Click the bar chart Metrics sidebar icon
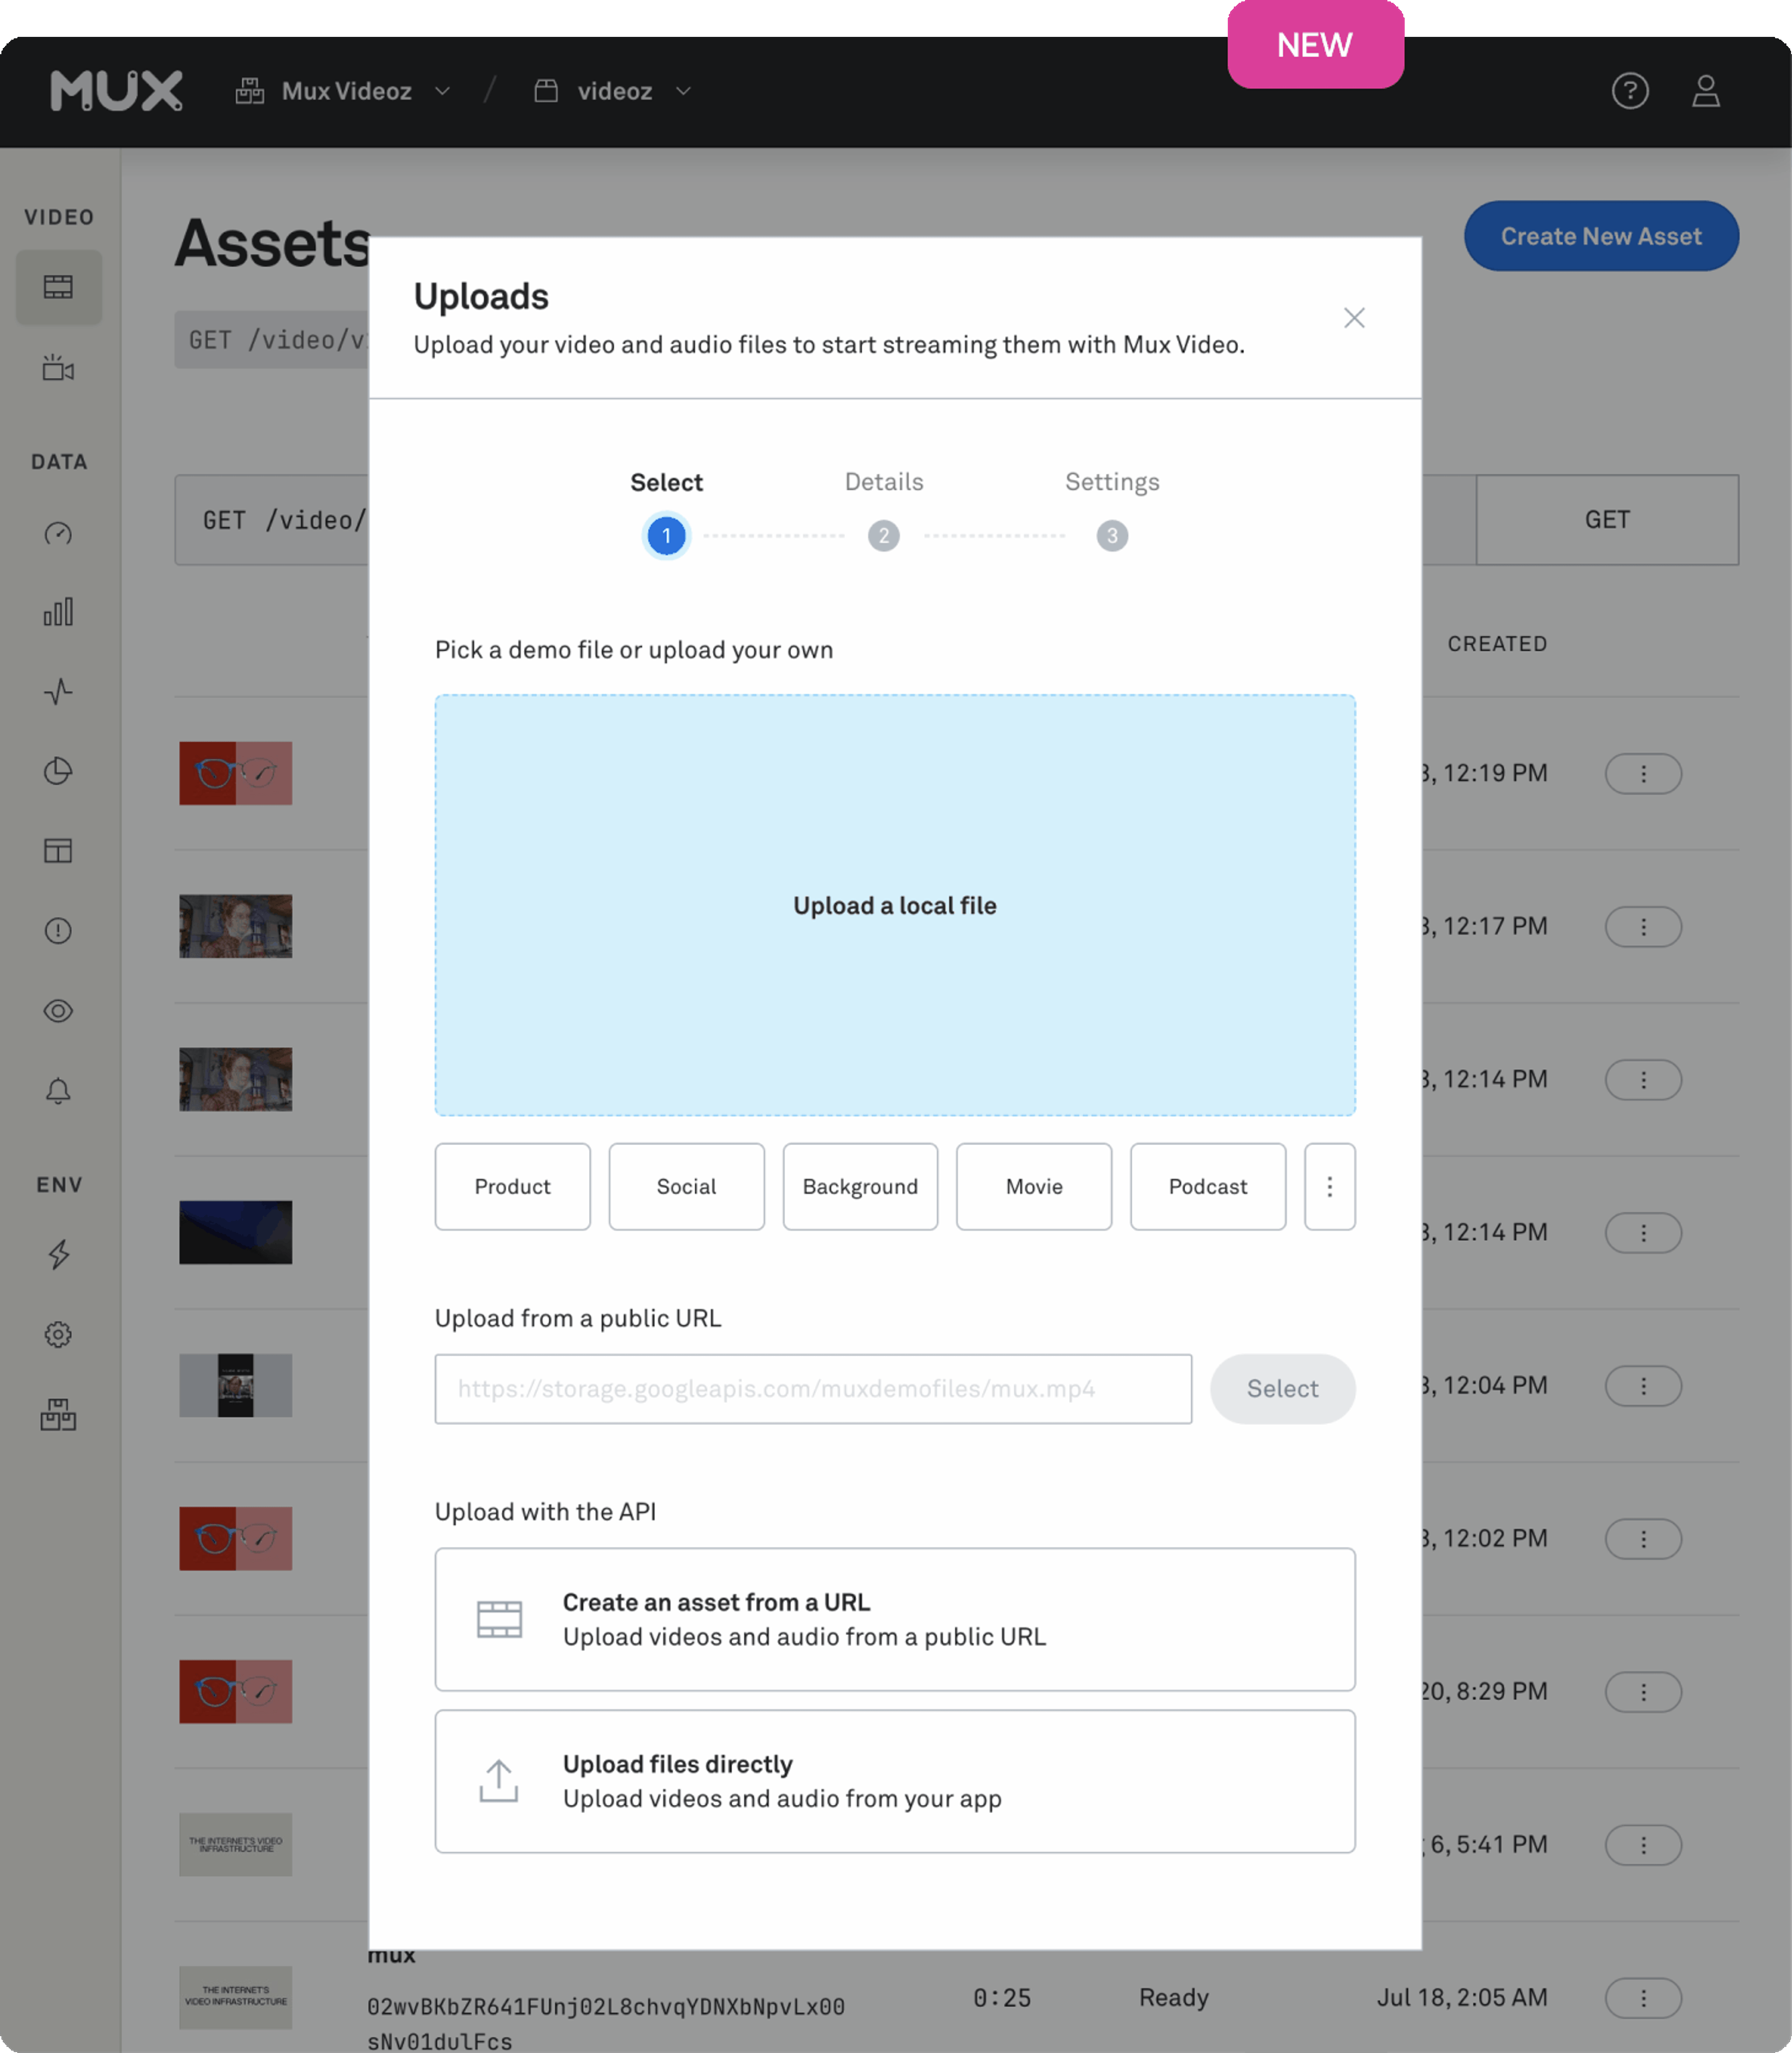The height and width of the screenshot is (2053, 1792). [58, 612]
